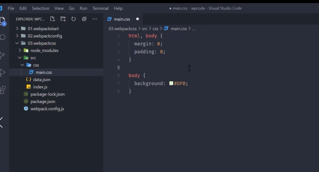Click the CSS file icon on main.css tab
Screen dimensions: 319x172
coord(109,19)
